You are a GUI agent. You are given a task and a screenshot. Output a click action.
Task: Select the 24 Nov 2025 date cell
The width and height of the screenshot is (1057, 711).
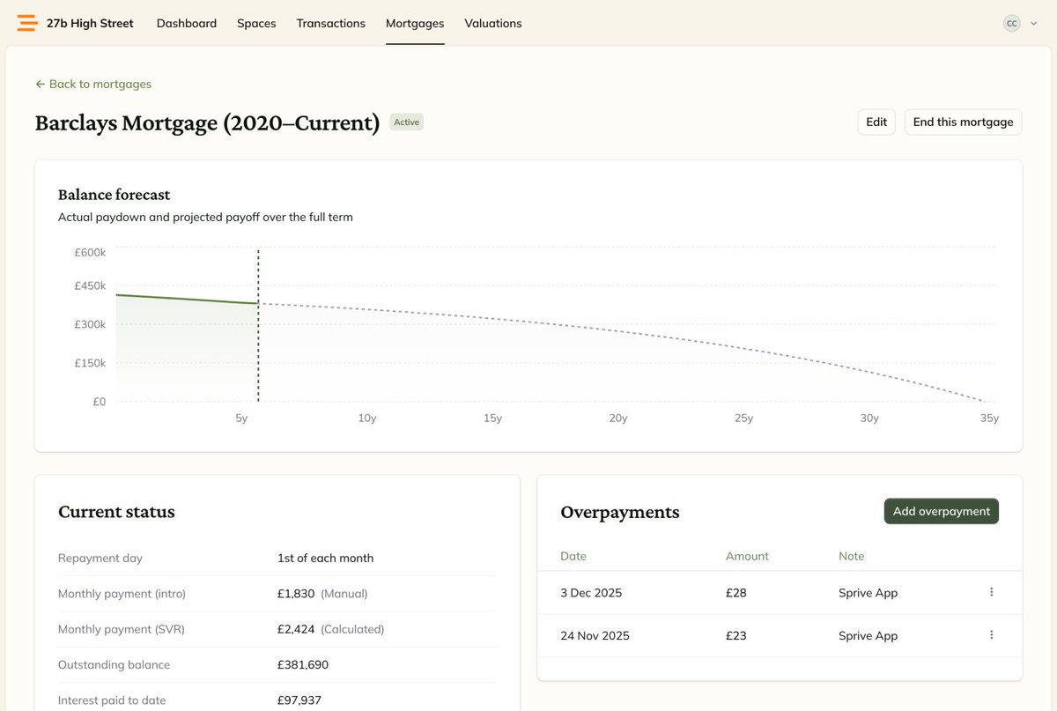tap(595, 636)
